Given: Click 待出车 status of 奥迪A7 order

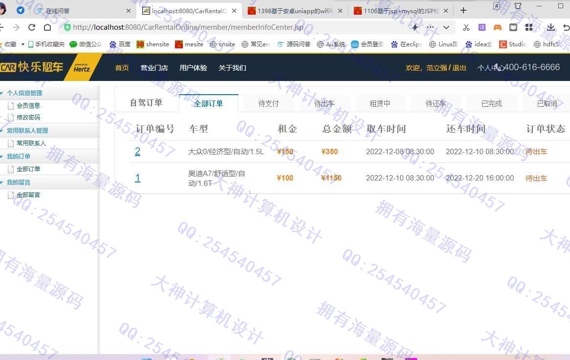Looking at the screenshot, I should (536, 178).
